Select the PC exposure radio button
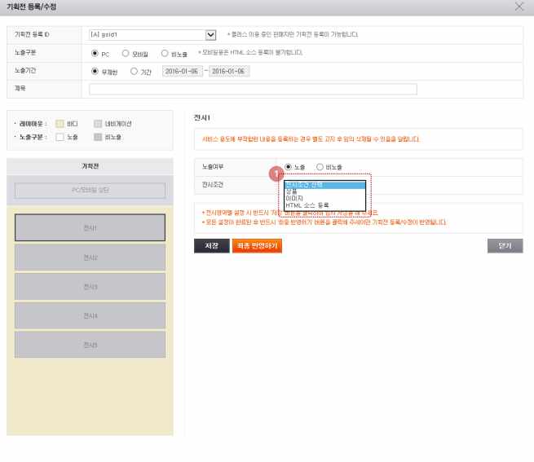 [x=95, y=54]
